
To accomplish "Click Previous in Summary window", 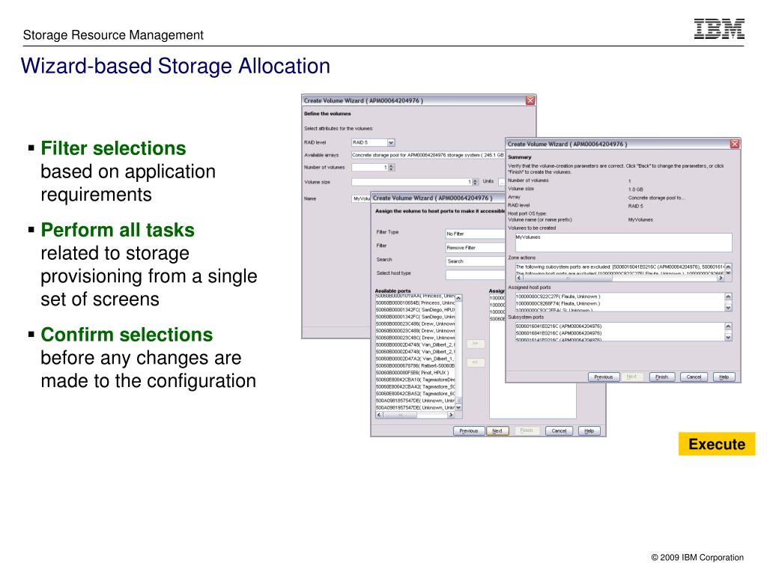I will pos(604,377).
